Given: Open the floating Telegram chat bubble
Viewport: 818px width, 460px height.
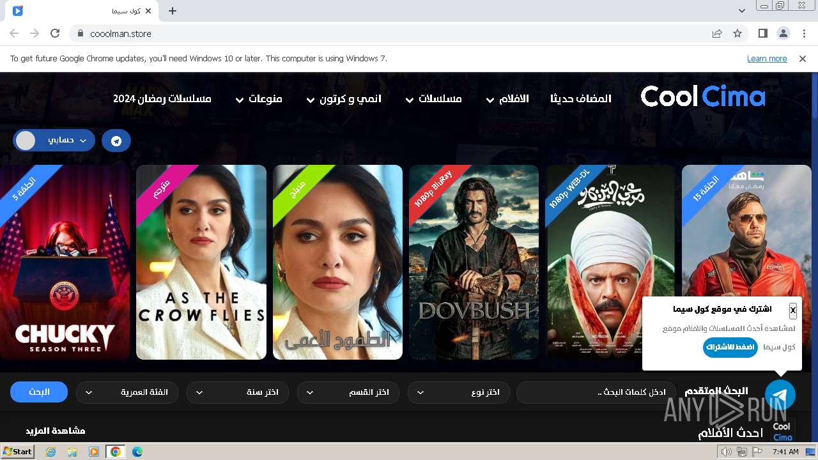Looking at the screenshot, I should coord(780,394).
